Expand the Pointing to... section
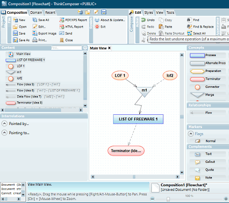Viewport: 229px width, 203px height. (5, 133)
